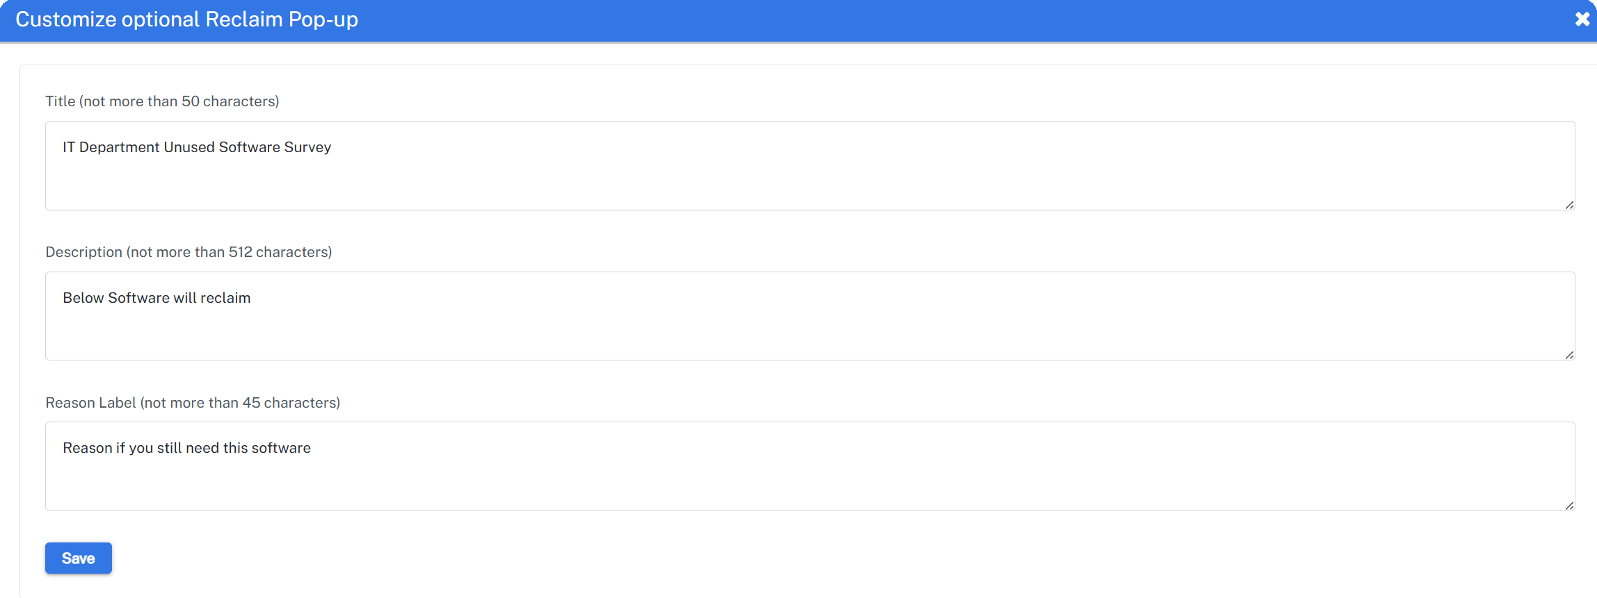This screenshot has width=1597, height=598.
Task: Click the word 'Reason' in the reason text
Action: tap(87, 448)
